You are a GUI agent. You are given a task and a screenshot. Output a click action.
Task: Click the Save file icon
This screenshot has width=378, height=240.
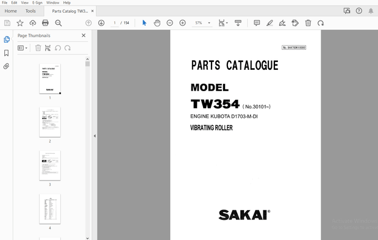pyautogui.click(x=7, y=23)
